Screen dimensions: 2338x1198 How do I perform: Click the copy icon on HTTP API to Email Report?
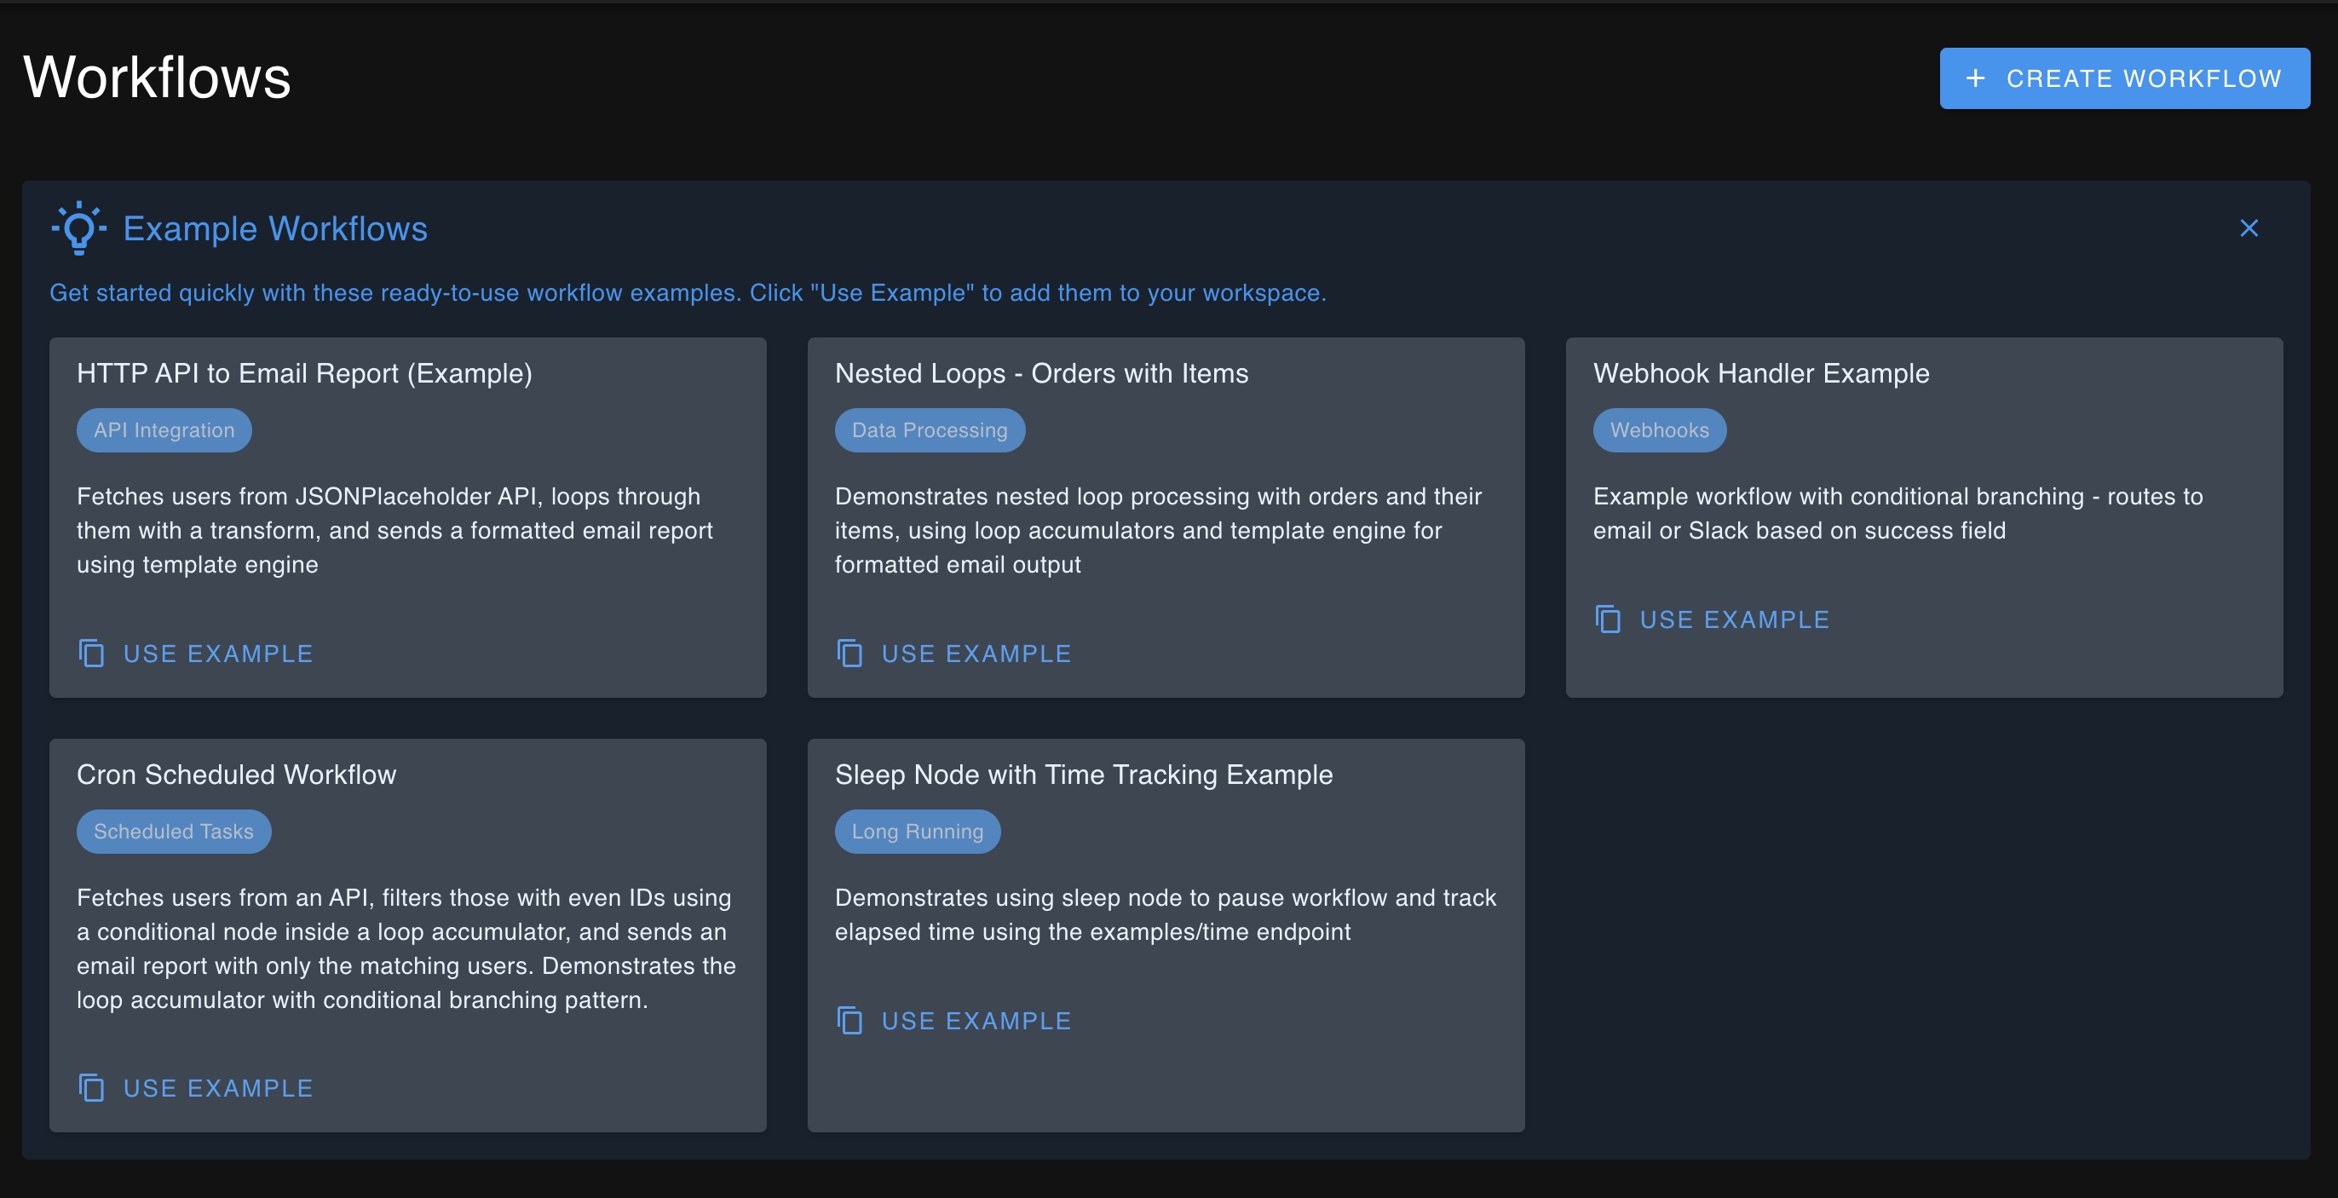pos(94,654)
